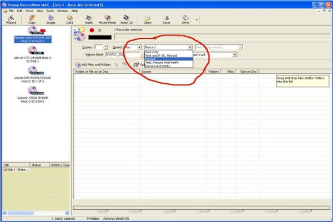Open the last track dropdown arrow
The height and width of the screenshot is (222, 333).
[234, 55]
